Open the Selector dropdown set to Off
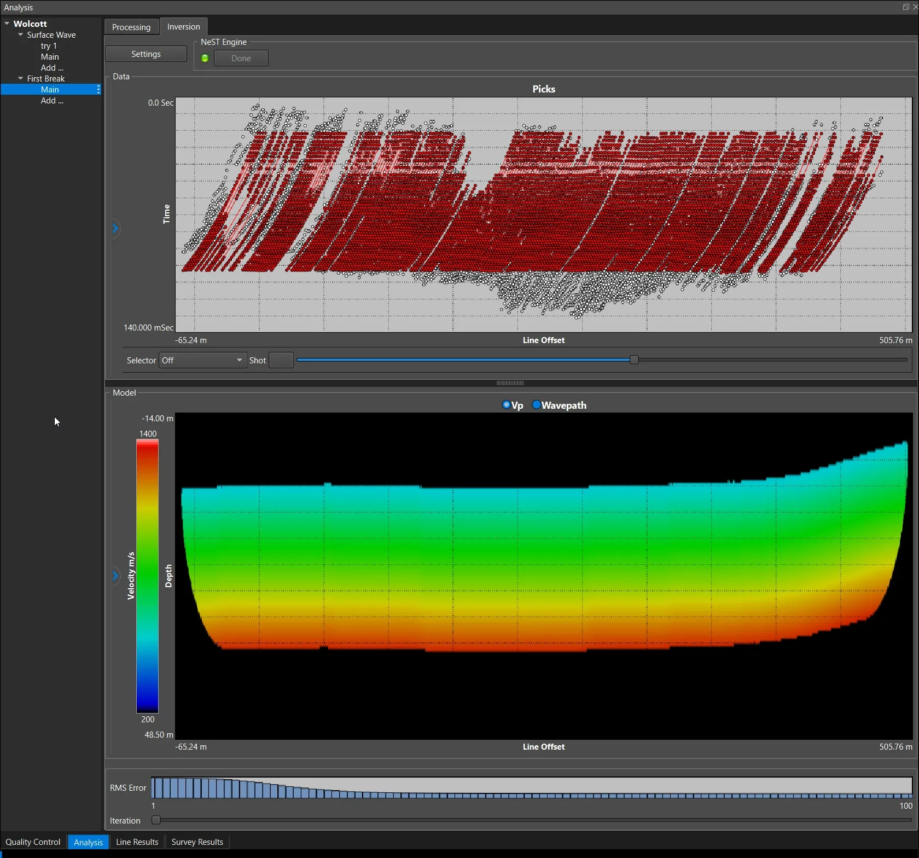The width and height of the screenshot is (919, 858). [x=202, y=360]
